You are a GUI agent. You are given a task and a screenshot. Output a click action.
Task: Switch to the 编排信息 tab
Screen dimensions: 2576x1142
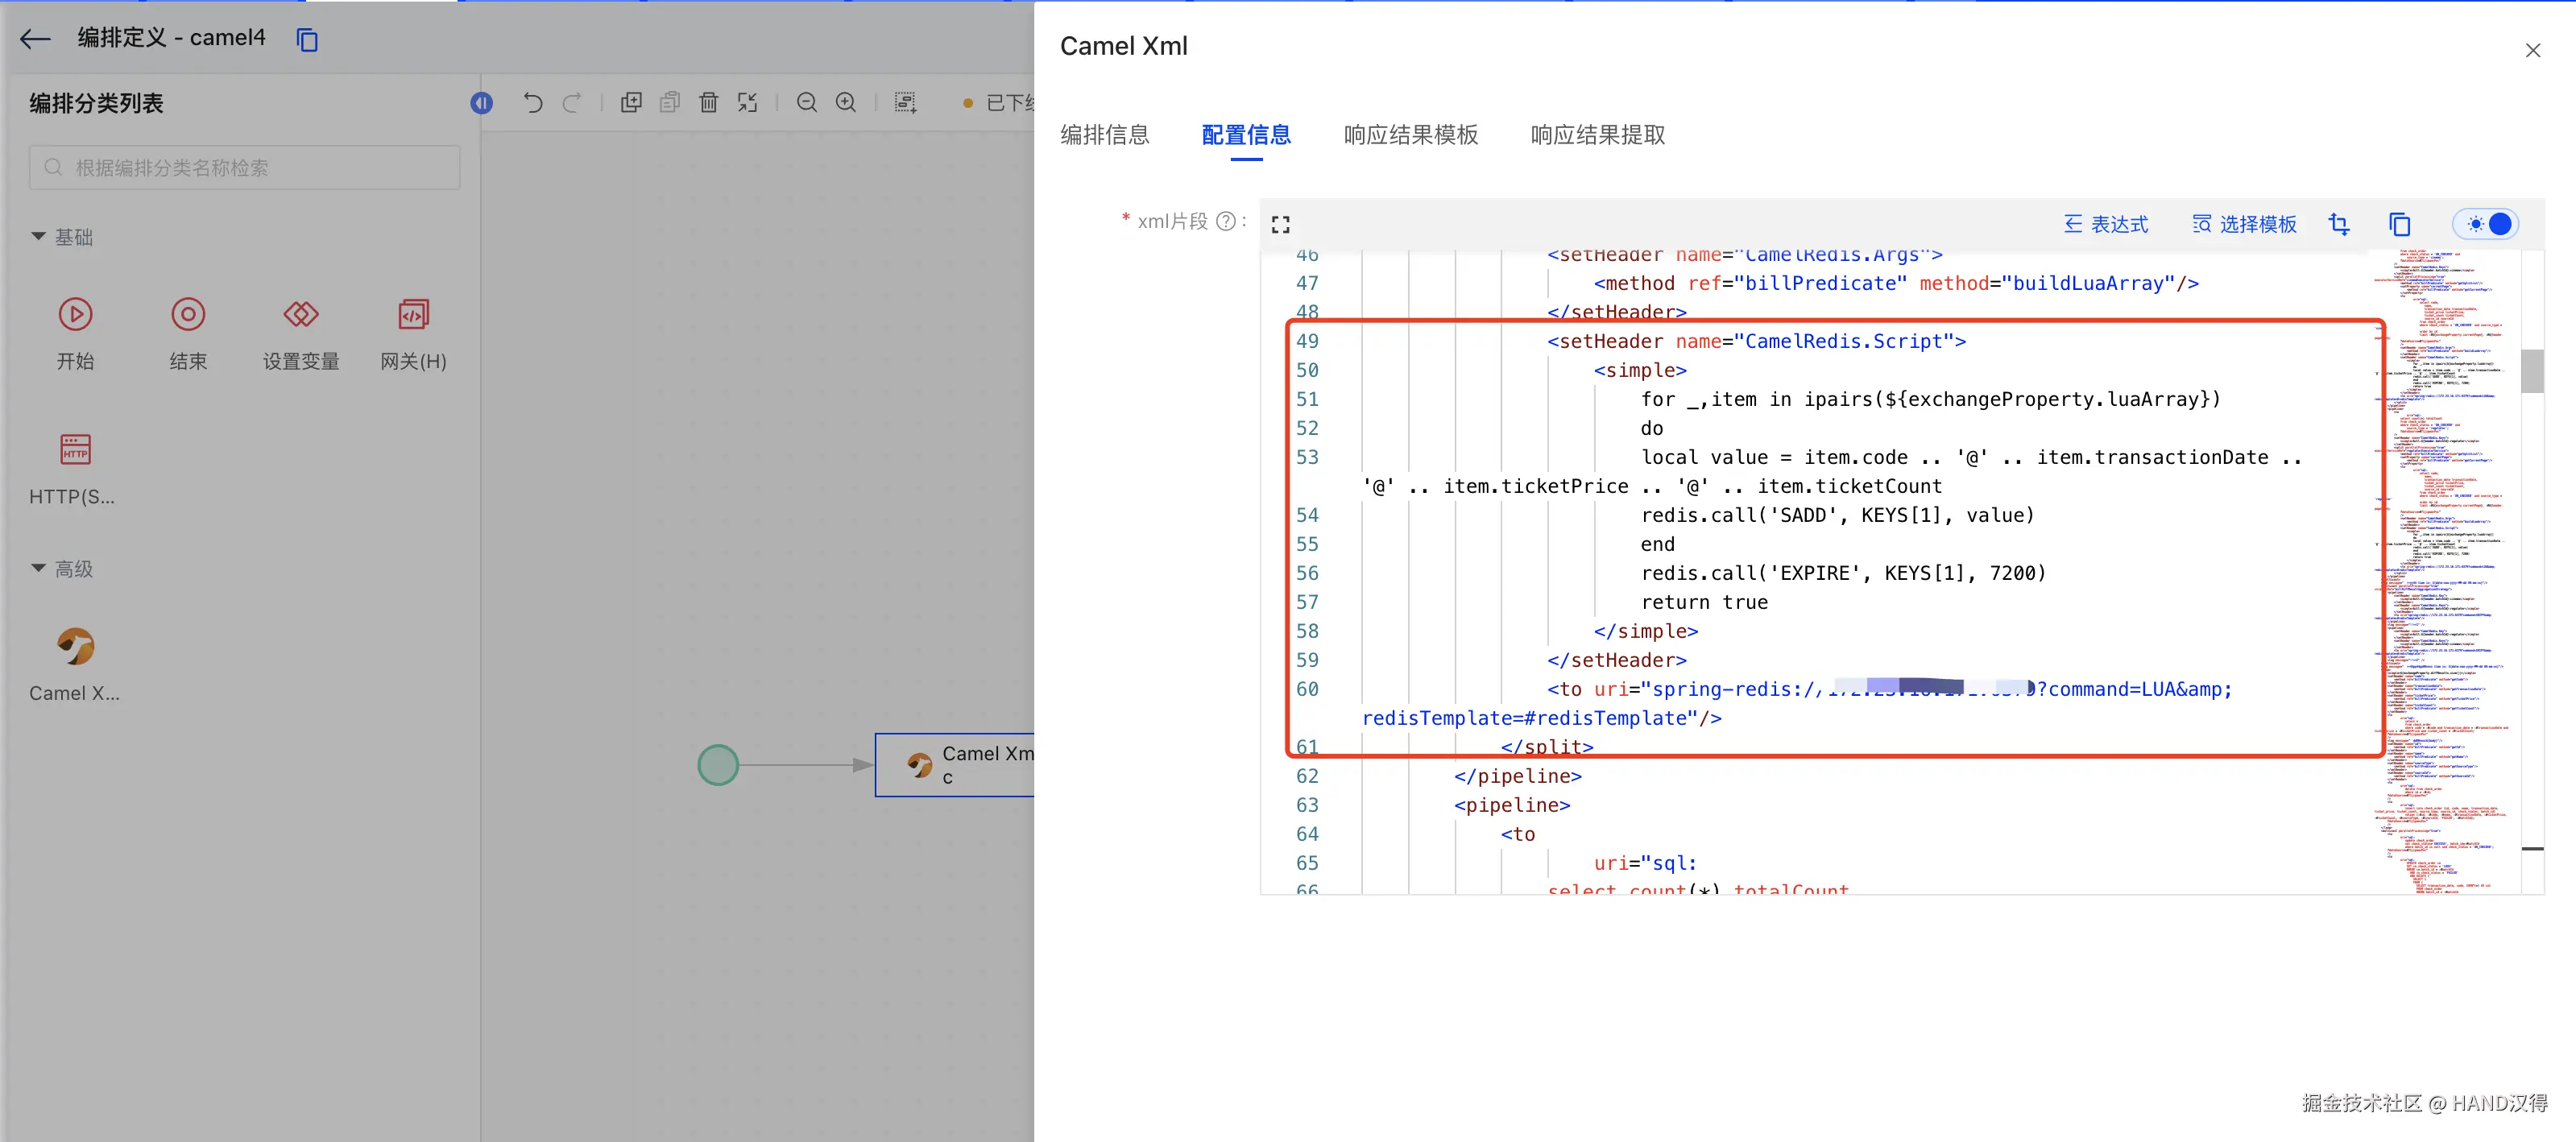(1104, 135)
